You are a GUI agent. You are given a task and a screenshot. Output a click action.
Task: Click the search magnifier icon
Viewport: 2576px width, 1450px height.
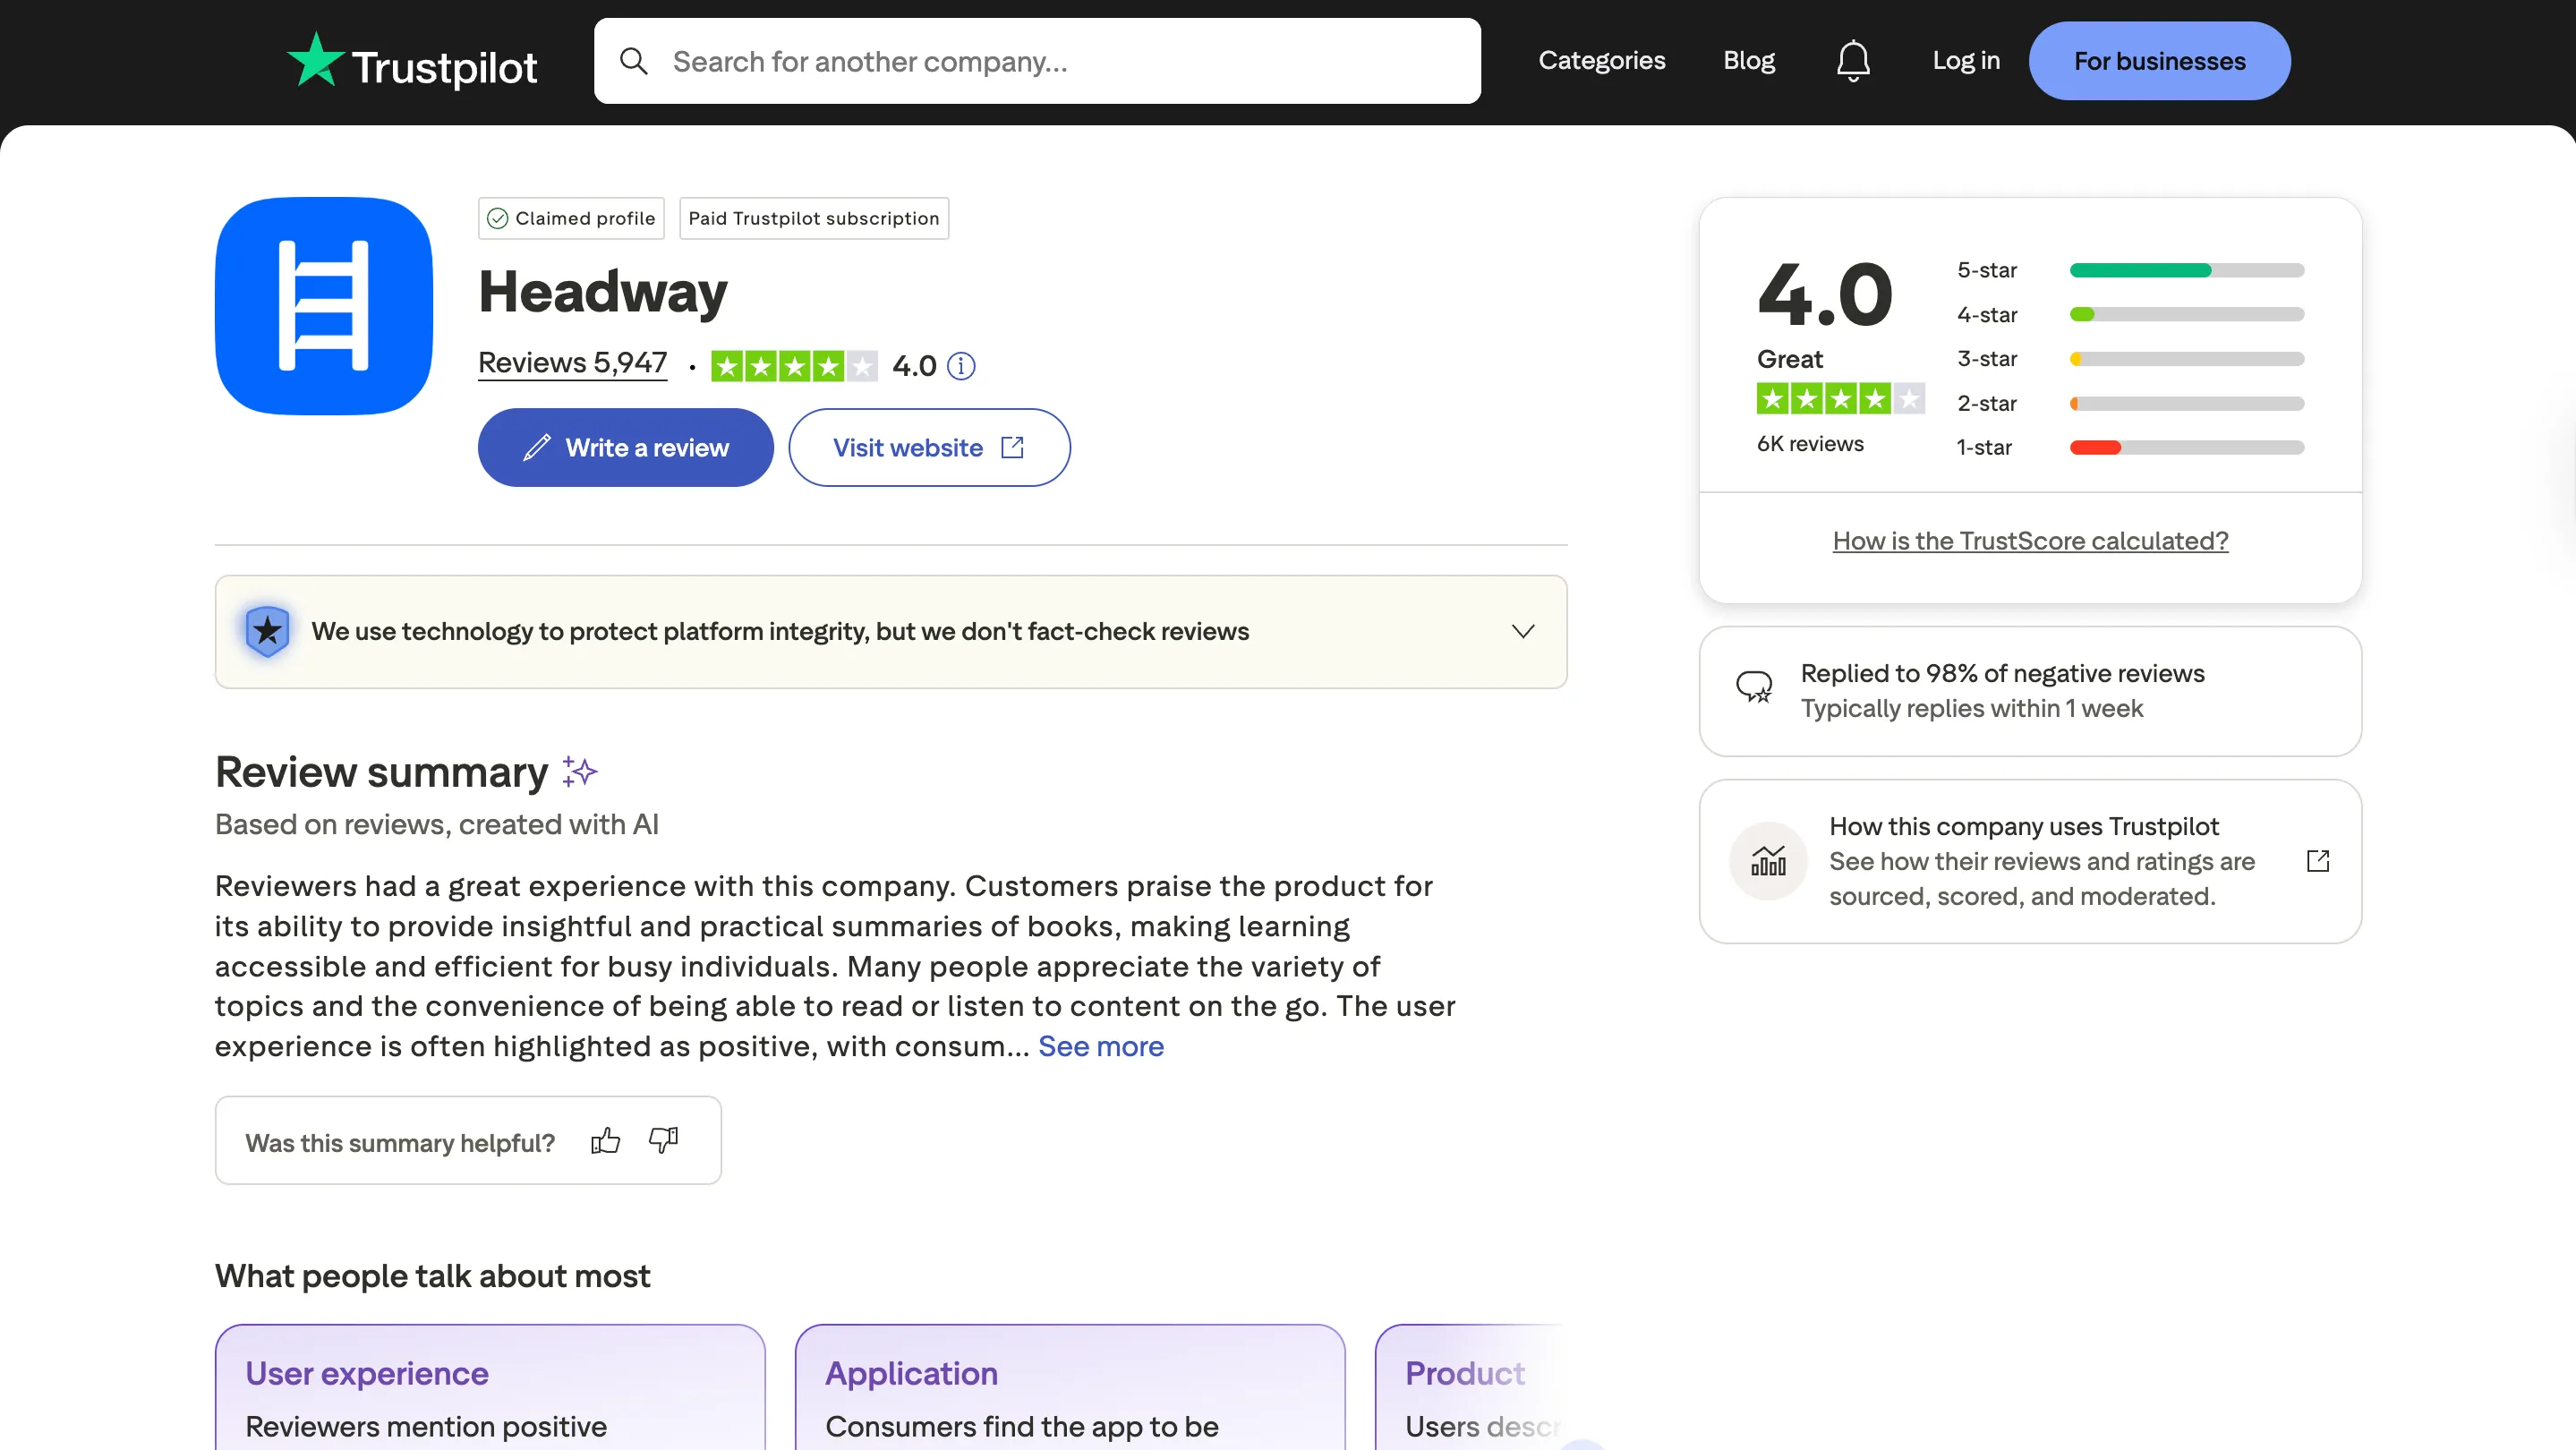[633, 61]
